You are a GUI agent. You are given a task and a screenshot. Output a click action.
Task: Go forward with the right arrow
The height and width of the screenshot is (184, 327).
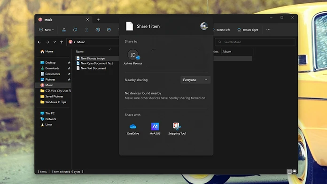pyautogui.click(x=47, y=42)
